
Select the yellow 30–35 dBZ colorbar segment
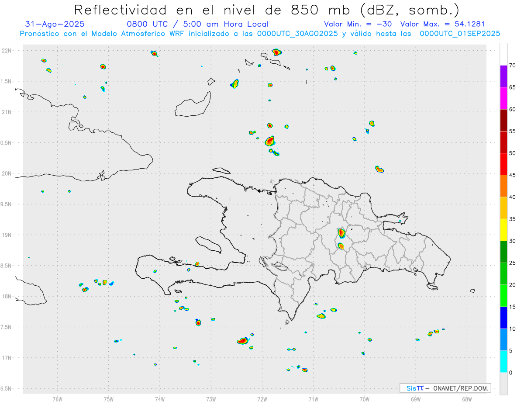(503, 230)
